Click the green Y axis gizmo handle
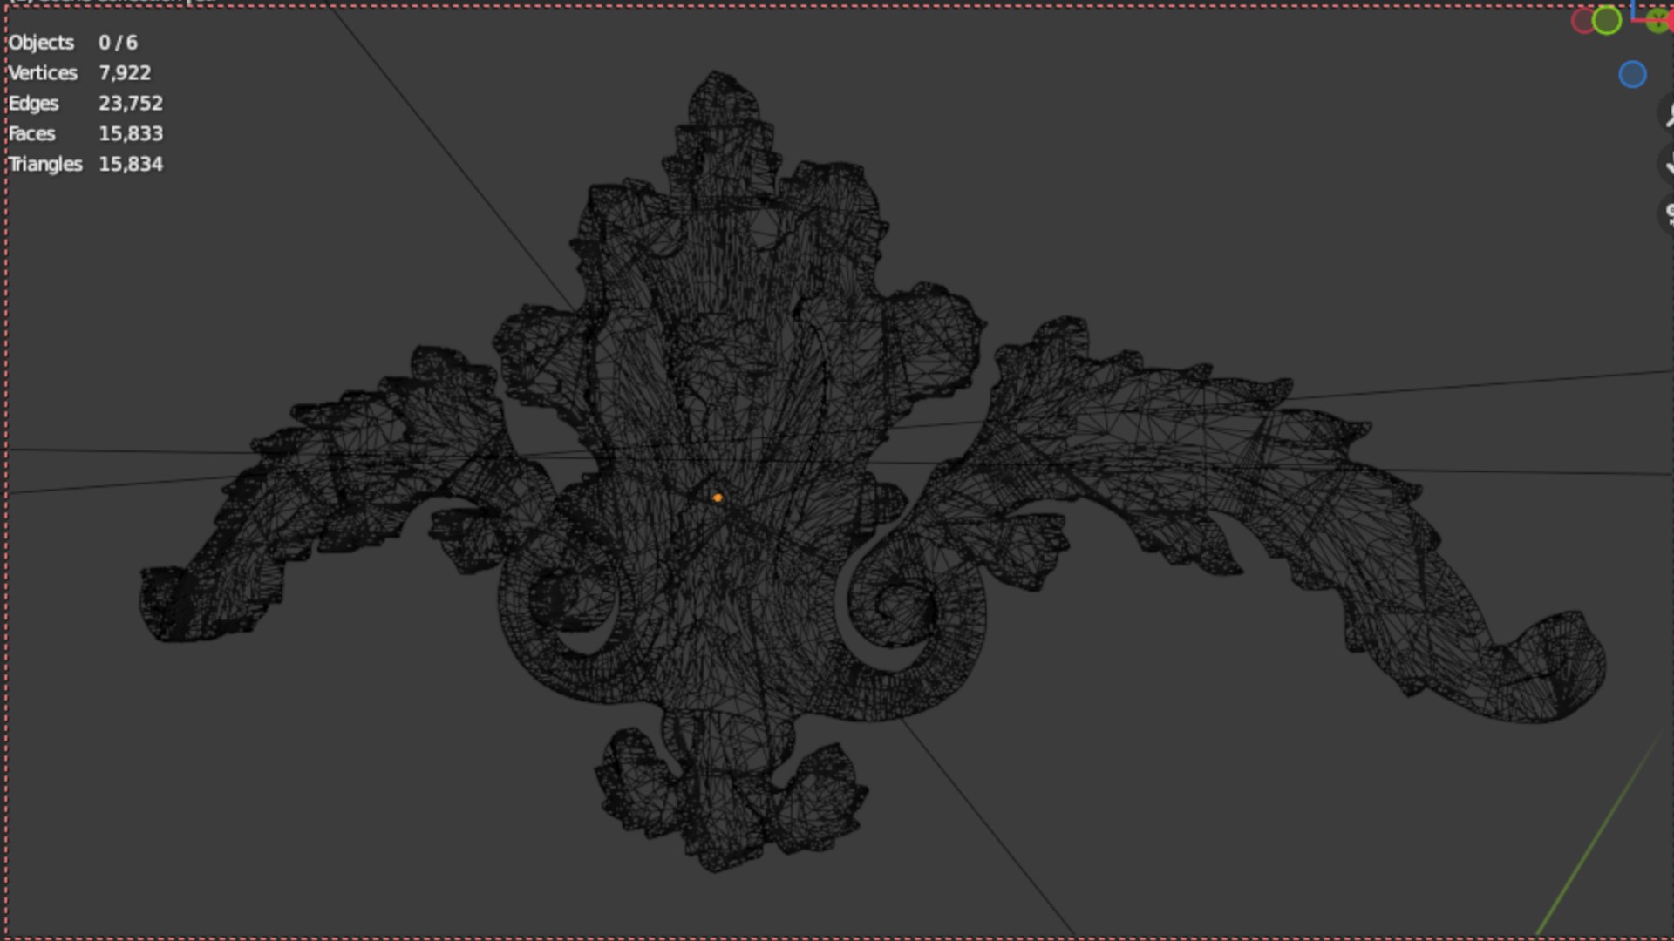The height and width of the screenshot is (941, 1674). pos(1657,21)
